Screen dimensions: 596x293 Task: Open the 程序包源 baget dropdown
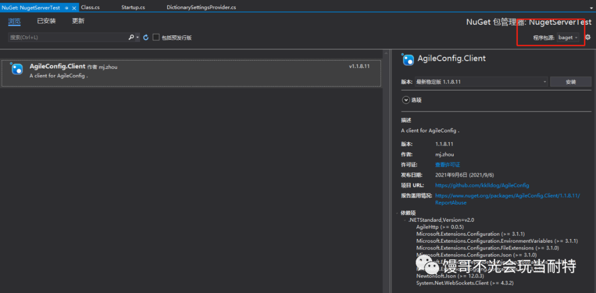568,37
